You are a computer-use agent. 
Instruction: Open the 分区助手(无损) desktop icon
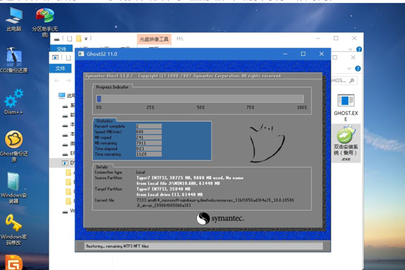45,22
